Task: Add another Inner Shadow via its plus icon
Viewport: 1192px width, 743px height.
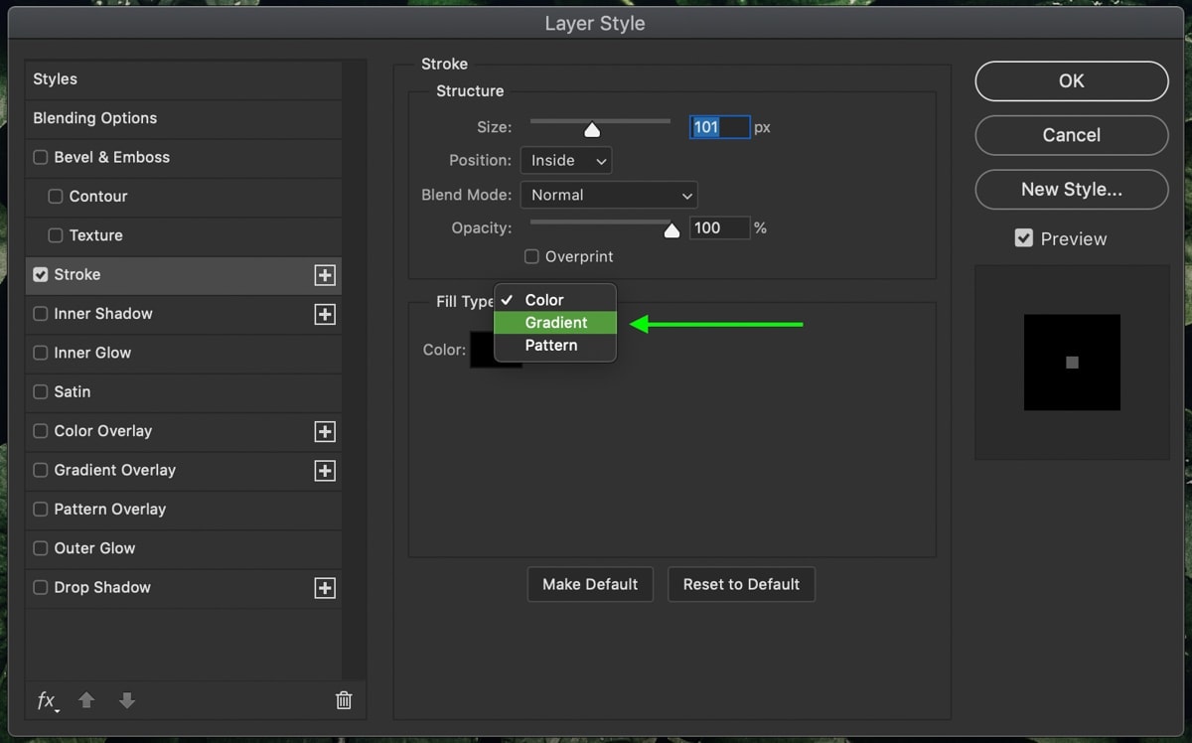Action: pyautogui.click(x=325, y=313)
